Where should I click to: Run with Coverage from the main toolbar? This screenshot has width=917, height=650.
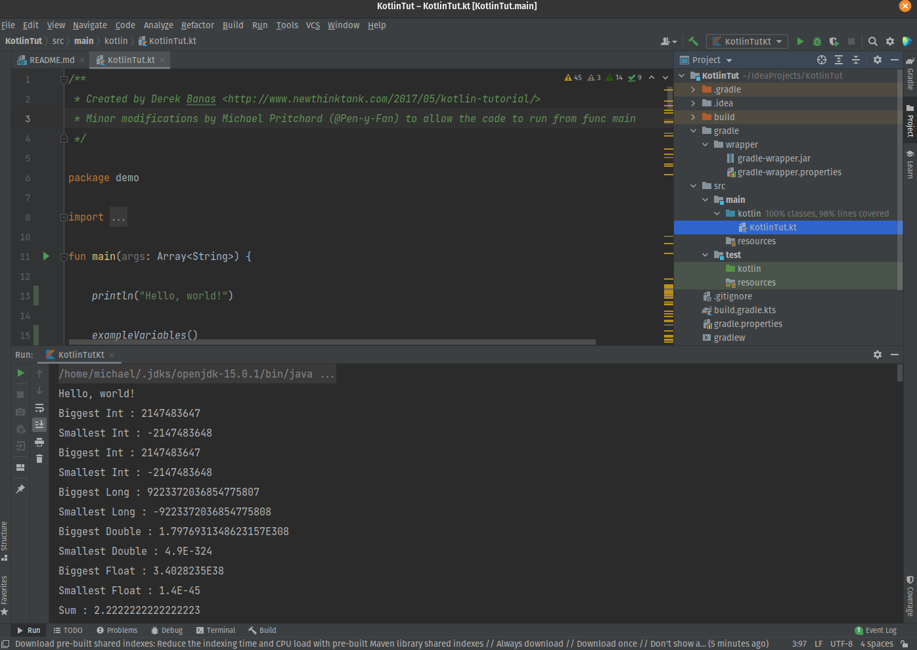click(x=834, y=41)
